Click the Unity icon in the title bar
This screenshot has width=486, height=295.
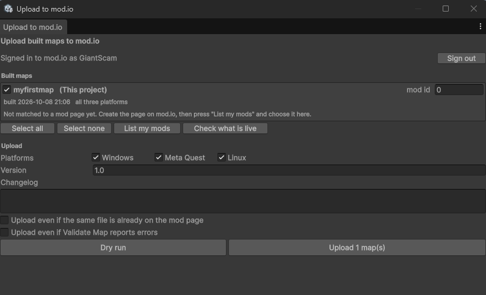[9, 9]
